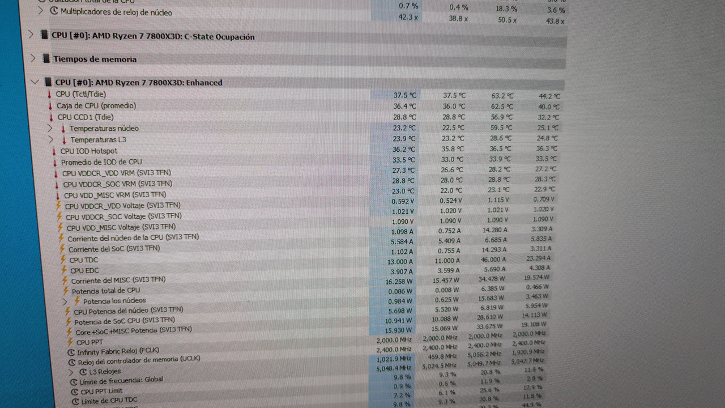
Task: Click lightning icon beside Corriente del MISC
Action: (65, 280)
